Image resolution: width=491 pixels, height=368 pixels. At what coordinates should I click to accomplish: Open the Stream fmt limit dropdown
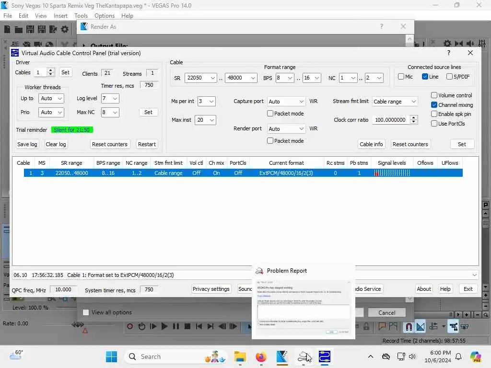(x=395, y=102)
